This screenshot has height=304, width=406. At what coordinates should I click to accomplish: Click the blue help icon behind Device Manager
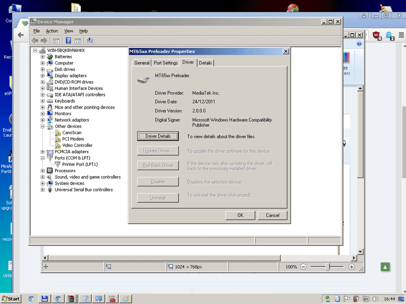point(359,44)
